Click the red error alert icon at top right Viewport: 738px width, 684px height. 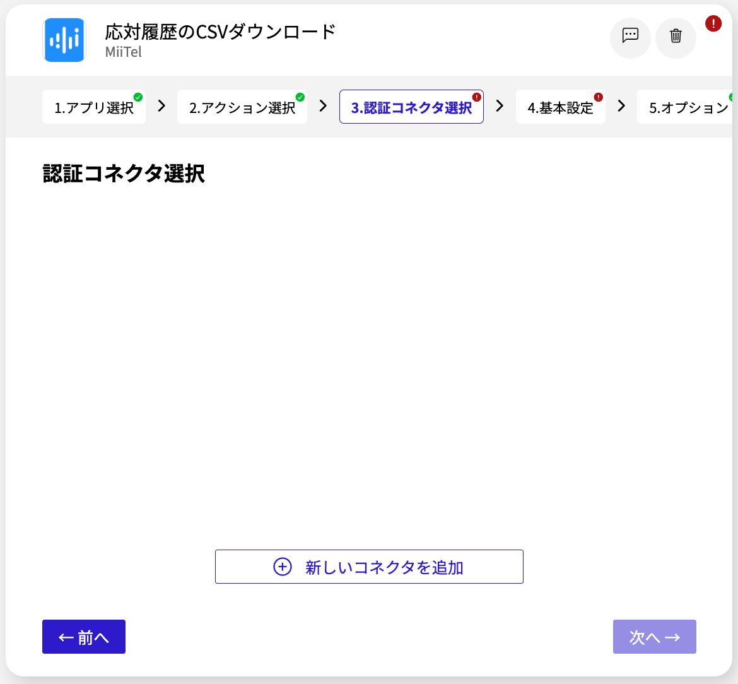click(713, 23)
